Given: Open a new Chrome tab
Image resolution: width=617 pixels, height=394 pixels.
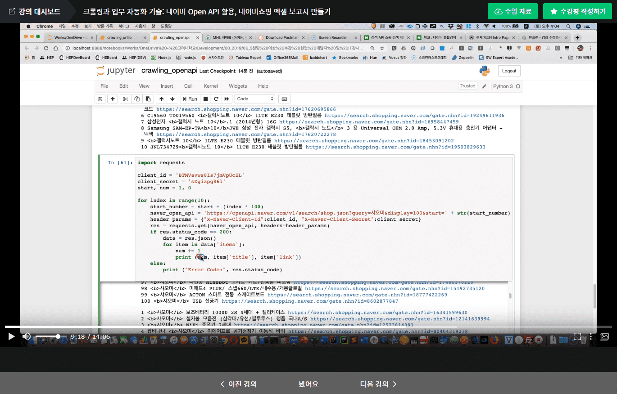Looking at the screenshot, I should 577,37.
